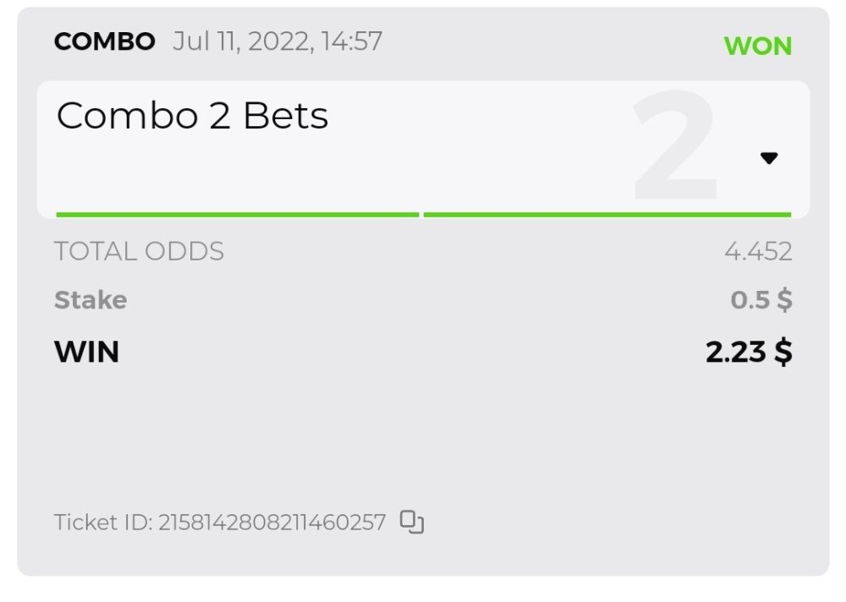This screenshot has width=846, height=602.
Task: Click the bold WIN label
Action: pyautogui.click(x=86, y=351)
